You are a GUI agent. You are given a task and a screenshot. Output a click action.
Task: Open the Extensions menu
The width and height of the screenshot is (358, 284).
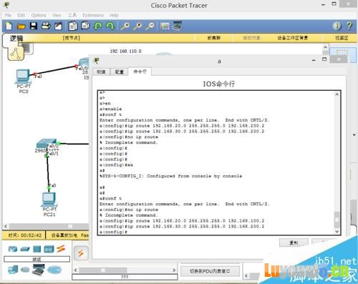point(93,15)
